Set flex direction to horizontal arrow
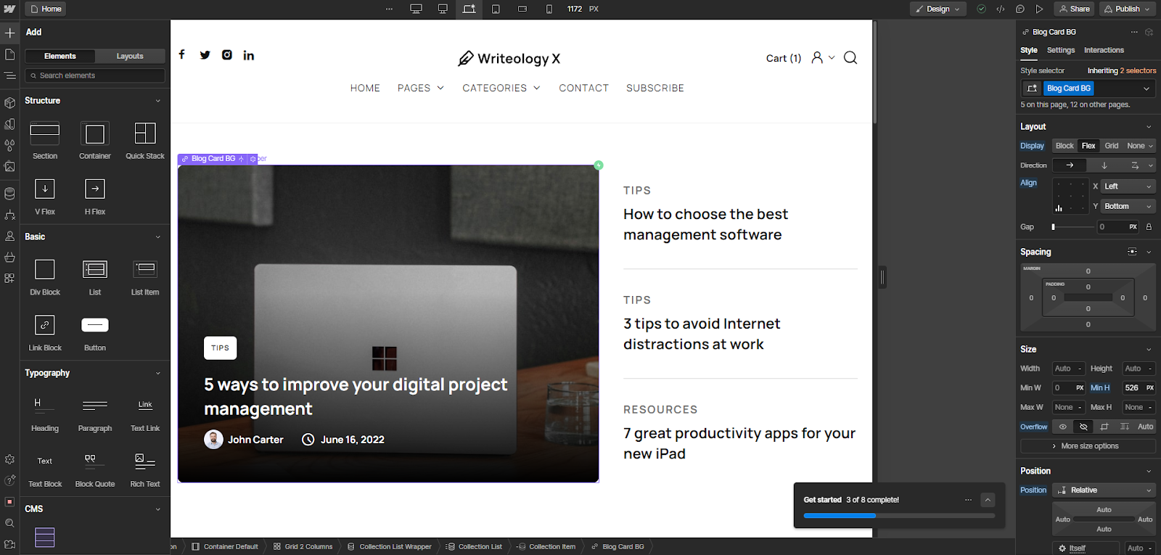This screenshot has height=555, width=1161. pyautogui.click(x=1070, y=165)
